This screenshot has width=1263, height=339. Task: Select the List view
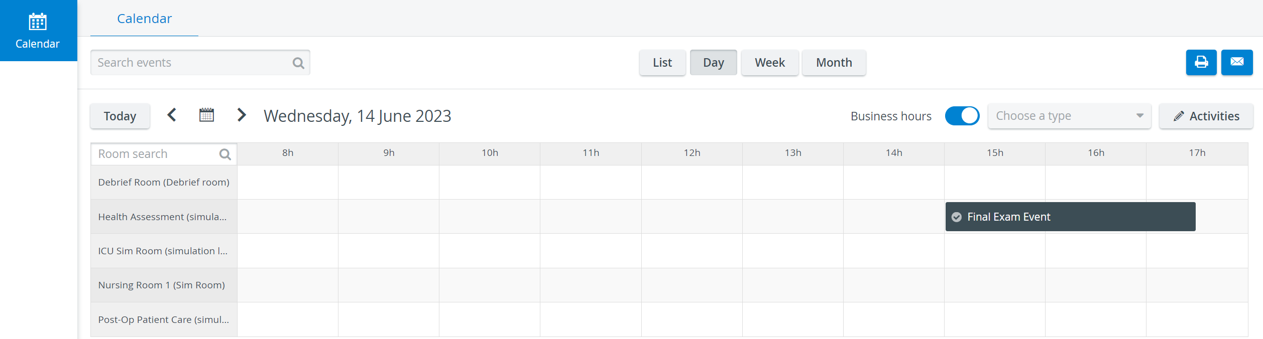[662, 63]
